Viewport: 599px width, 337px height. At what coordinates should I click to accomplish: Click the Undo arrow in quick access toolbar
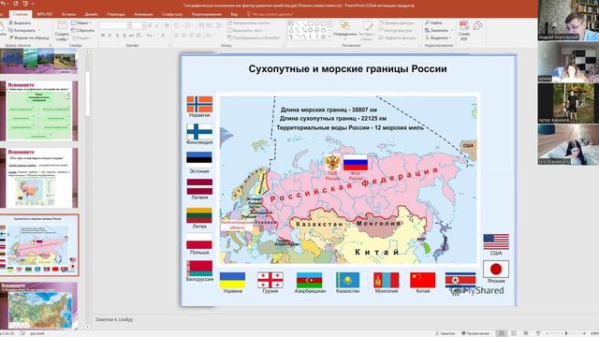coord(4,4)
